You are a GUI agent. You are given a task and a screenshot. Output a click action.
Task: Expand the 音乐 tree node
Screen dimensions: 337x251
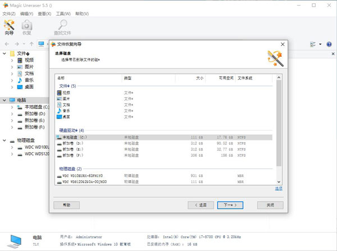tap(12, 80)
